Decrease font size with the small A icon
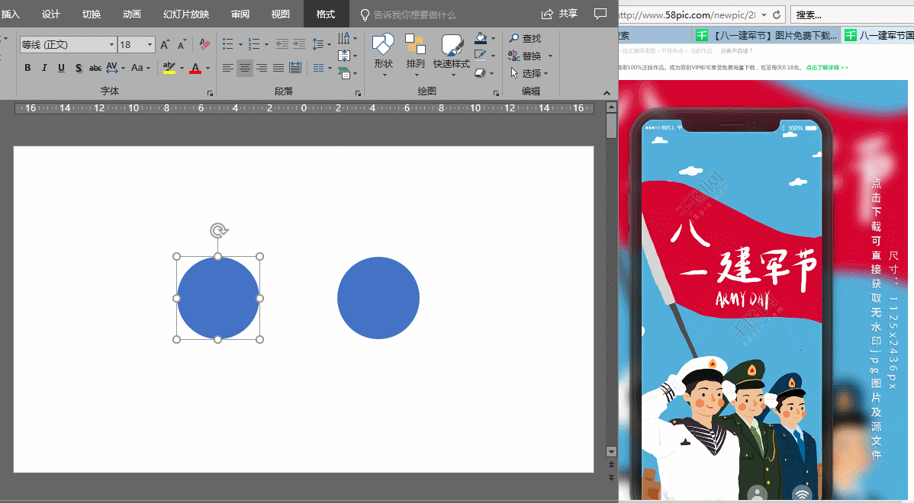The height and width of the screenshot is (503, 914). [x=182, y=45]
